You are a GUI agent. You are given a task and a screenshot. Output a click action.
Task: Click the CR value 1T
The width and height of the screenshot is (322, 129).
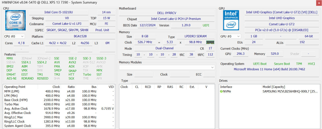(210, 48)
